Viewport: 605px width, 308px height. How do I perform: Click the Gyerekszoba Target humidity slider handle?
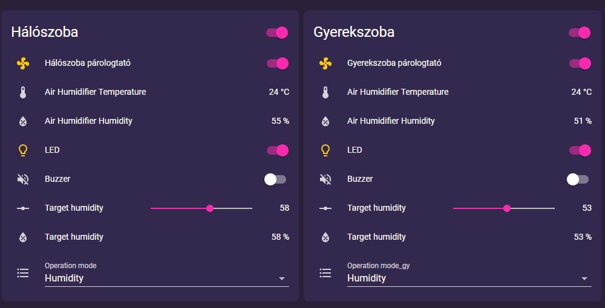507,208
